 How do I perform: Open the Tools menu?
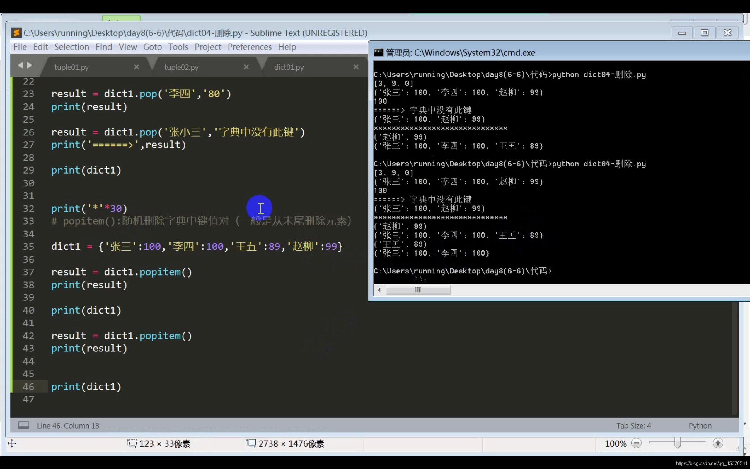[178, 47]
